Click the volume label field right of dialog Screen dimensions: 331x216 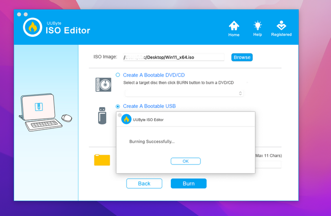tap(268, 164)
